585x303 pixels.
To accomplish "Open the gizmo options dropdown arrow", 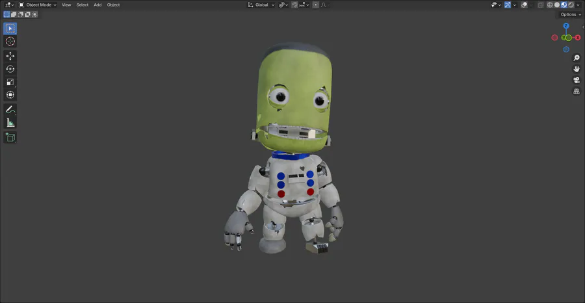I will click(515, 5).
